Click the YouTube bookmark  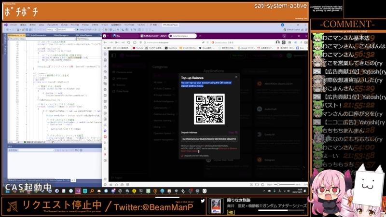pos(138,48)
